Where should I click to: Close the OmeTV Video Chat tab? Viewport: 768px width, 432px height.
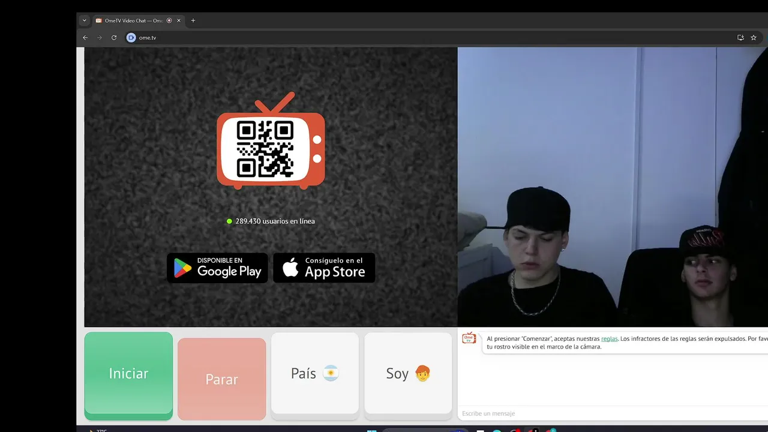[179, 20]
